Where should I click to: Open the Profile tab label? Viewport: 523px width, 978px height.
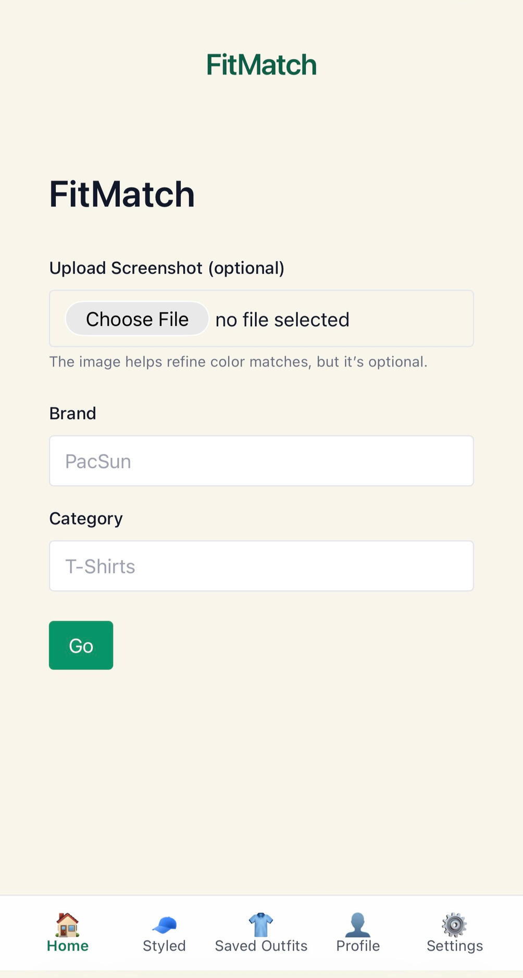[x=358, y=946]
